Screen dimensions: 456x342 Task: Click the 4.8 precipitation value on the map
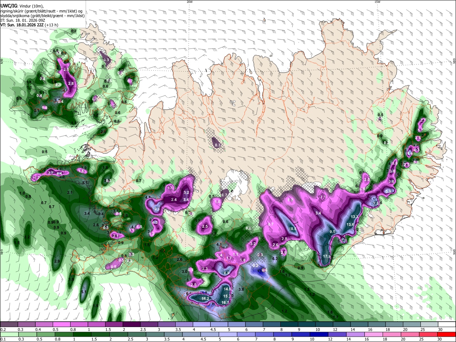[x=147, y=197]
